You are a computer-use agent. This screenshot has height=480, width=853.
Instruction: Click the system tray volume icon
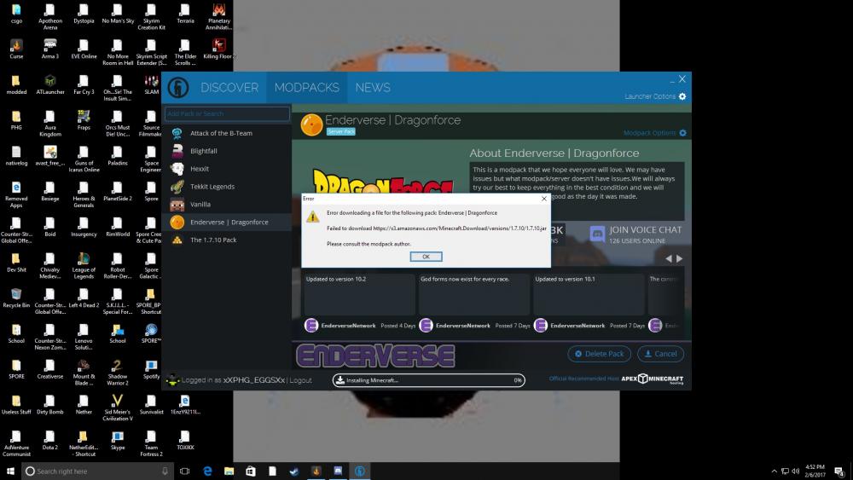(x=795, y=471)
